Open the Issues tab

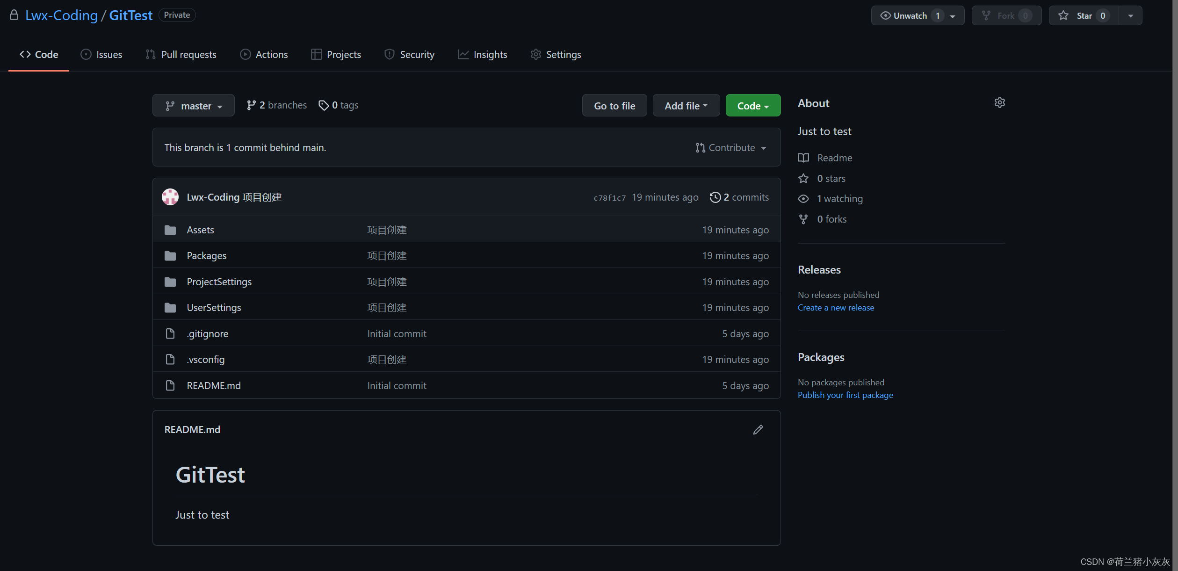click(101, 54)
